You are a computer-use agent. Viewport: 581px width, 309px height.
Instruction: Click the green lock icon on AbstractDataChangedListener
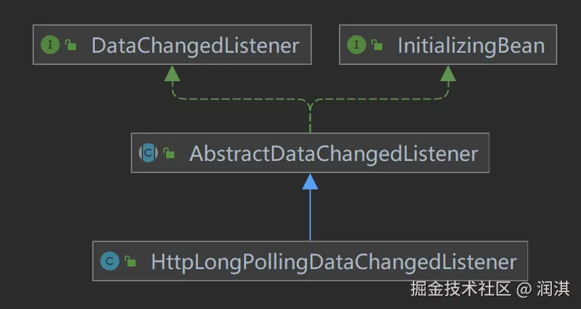click(169, 153)
